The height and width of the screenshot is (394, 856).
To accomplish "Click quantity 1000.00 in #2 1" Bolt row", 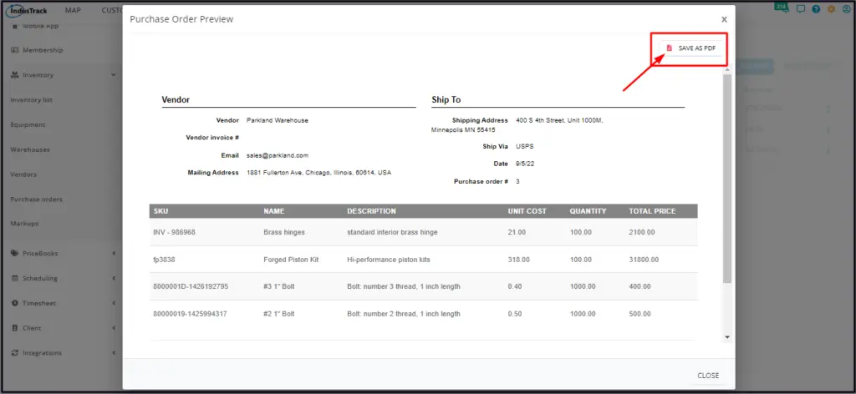I will click(x=583, y=314).
